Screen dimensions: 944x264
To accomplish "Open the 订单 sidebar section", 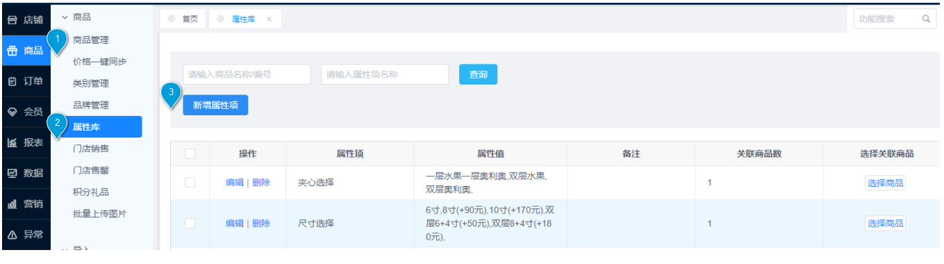I will pos(25,81).
